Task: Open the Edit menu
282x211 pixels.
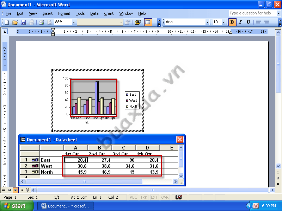Action: tap(20, 13)
